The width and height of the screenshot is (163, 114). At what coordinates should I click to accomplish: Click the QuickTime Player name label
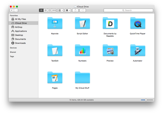click(x=137, y=34)
